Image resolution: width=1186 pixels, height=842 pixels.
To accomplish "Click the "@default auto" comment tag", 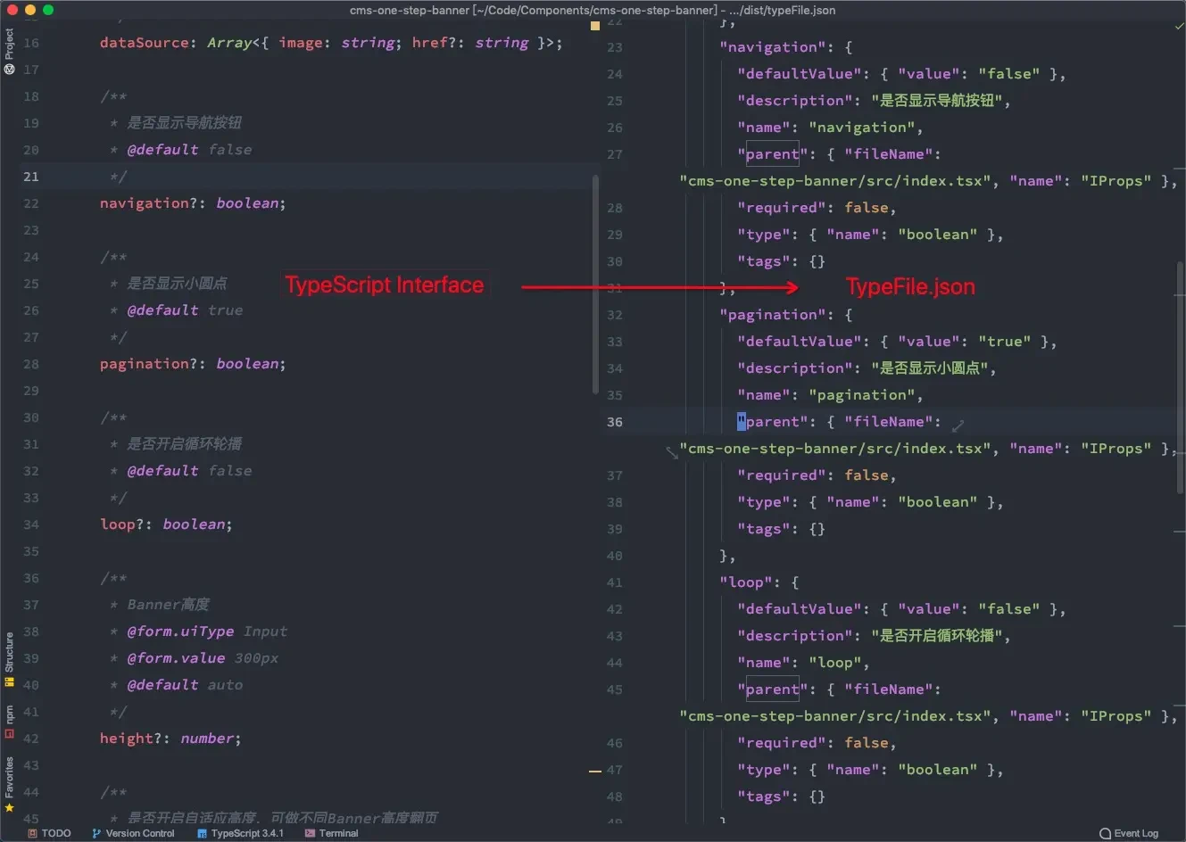I will [185, 685].
